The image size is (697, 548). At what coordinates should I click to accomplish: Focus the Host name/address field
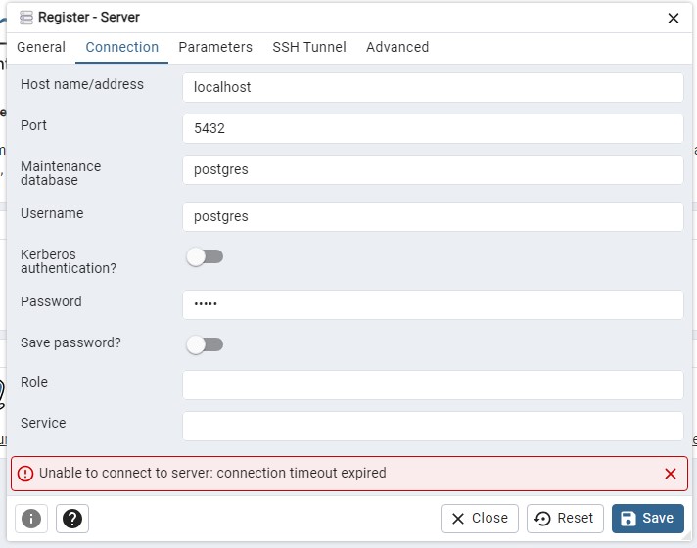click(x=433, y=87)
